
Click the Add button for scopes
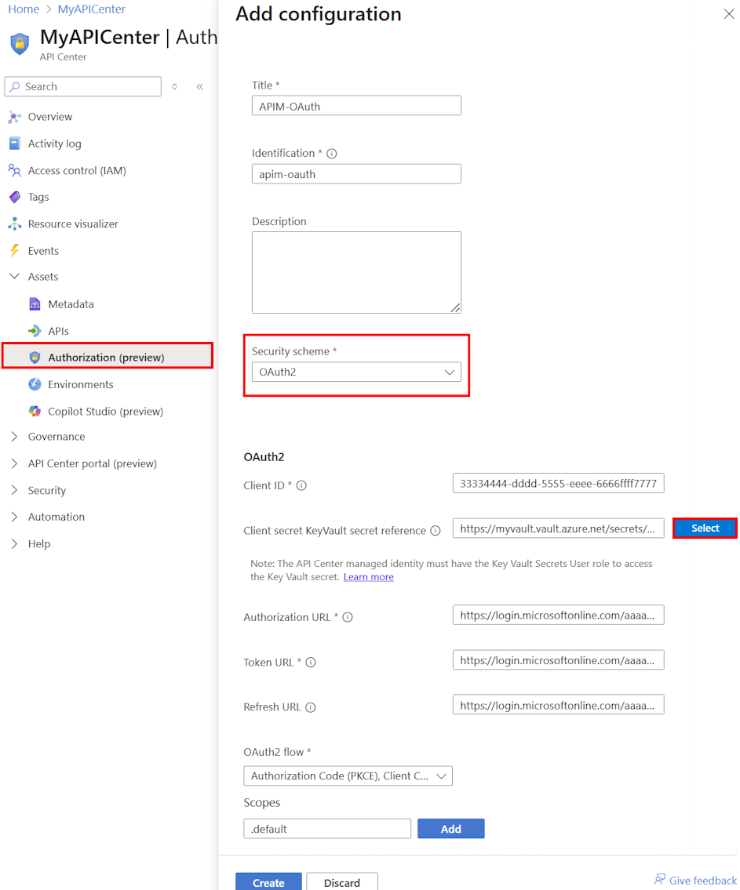tap(451, 829)
